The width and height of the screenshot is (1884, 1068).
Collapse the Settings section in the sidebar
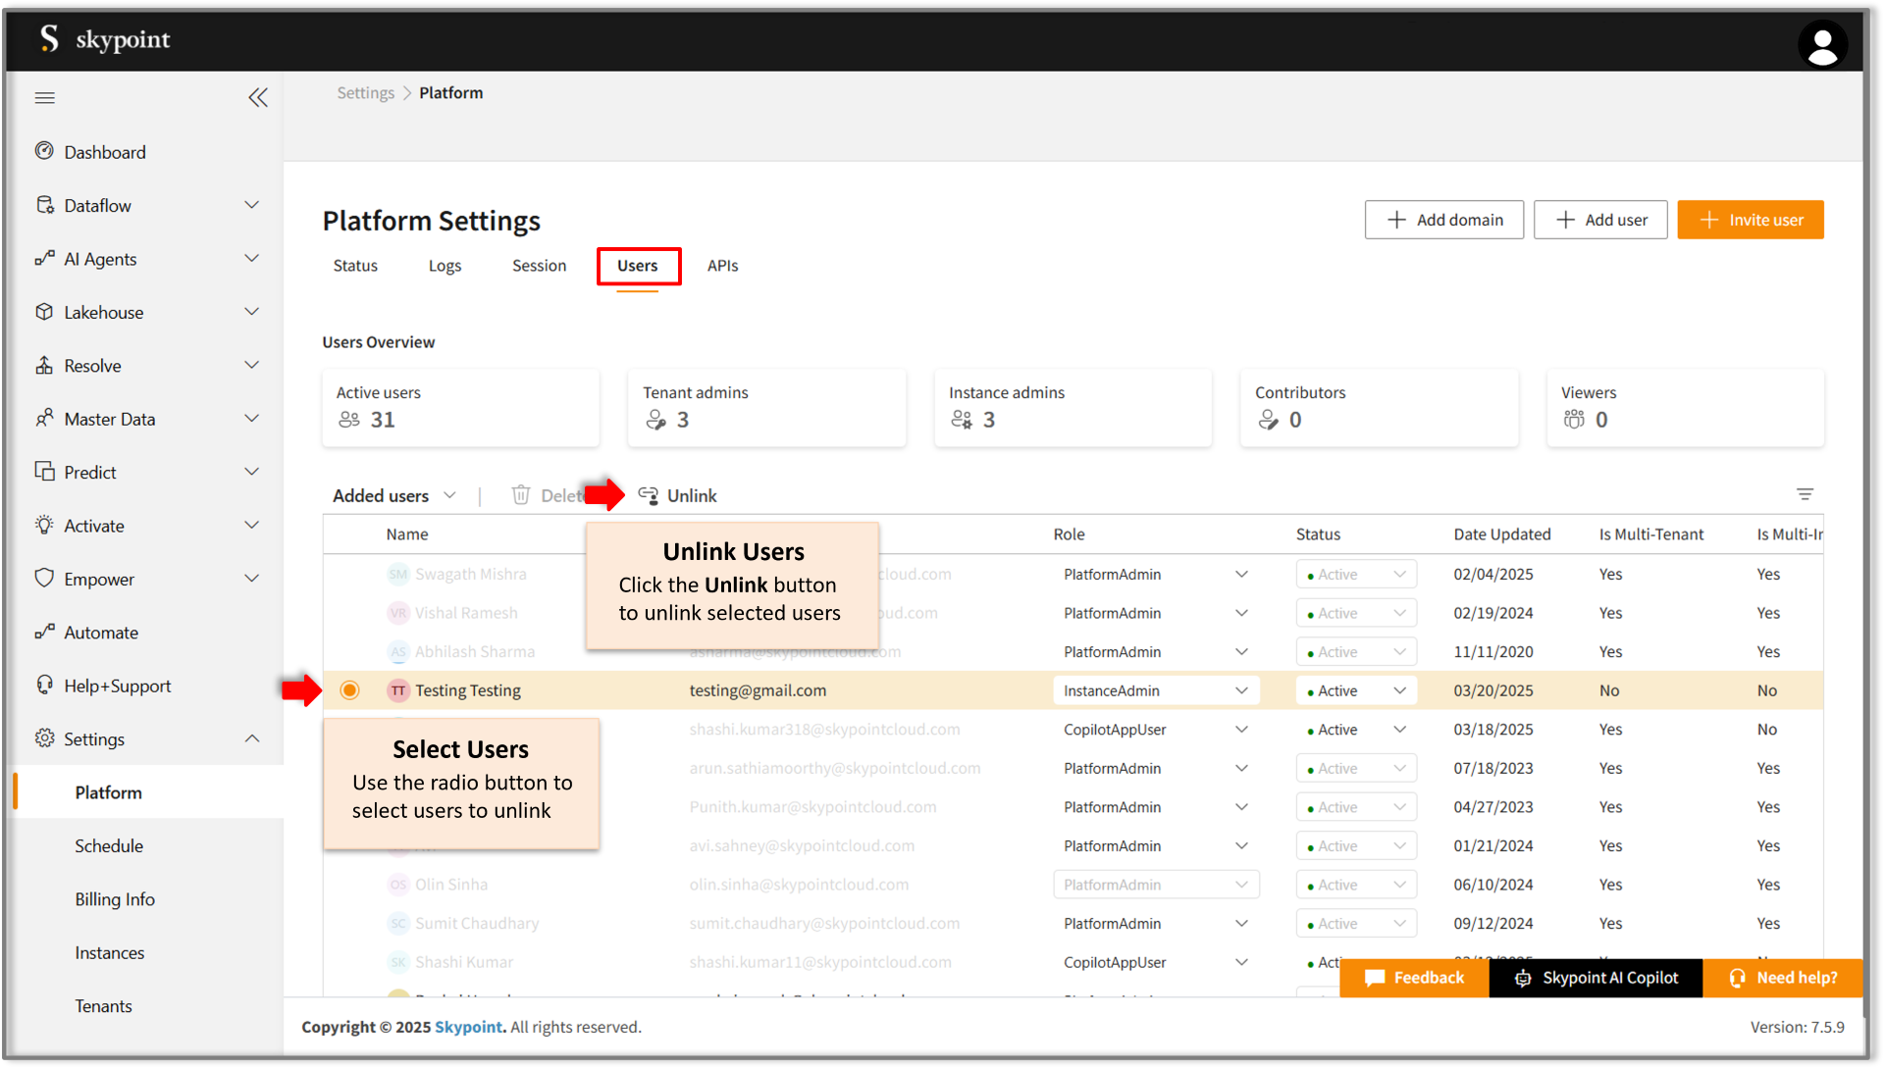click(x=252, y=738)
